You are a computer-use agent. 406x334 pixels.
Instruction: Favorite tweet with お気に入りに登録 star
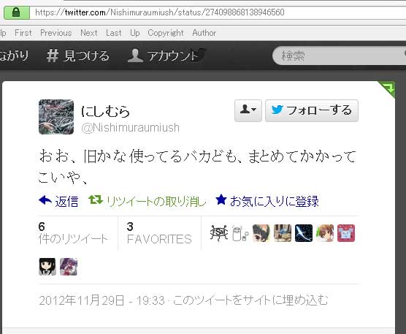pos(267,201)
